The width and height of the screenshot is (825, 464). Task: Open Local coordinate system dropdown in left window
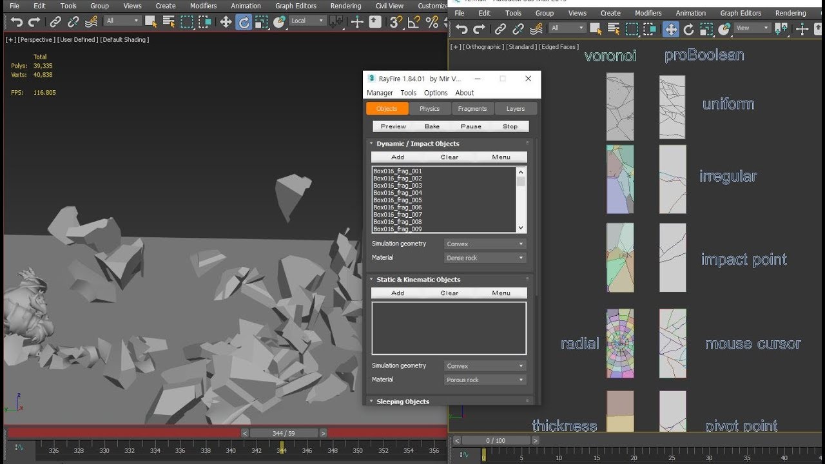click(308, 21)
